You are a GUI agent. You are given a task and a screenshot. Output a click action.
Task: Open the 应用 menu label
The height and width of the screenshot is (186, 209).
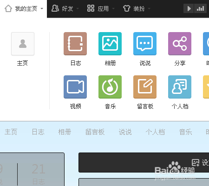[x=103, y=9]
